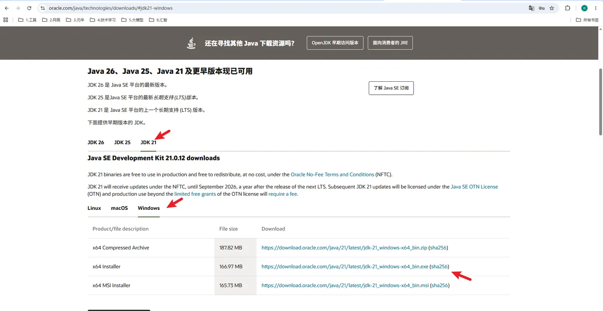Switch to the JDK 26 tab

point(96,142)
